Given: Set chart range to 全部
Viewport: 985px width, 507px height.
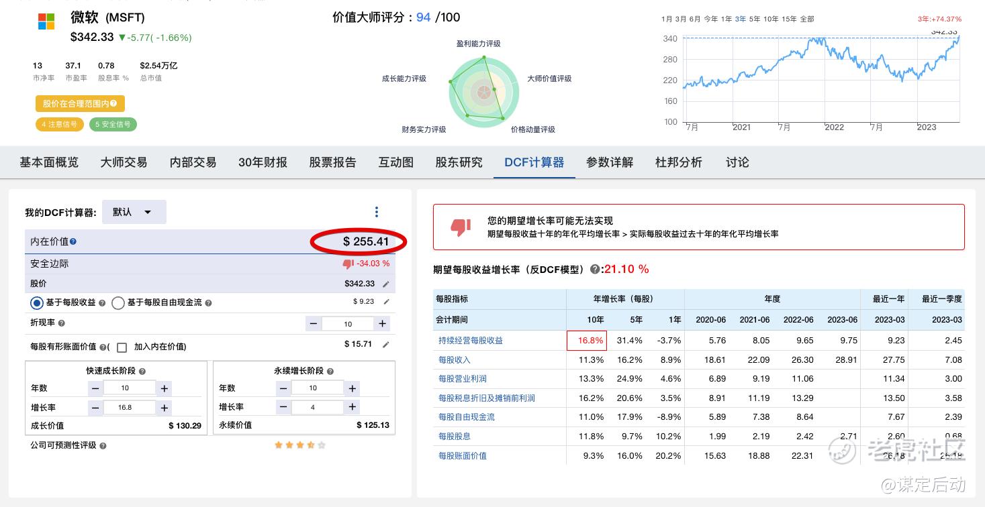Looking at the screenshot, I should coord(807,19).
